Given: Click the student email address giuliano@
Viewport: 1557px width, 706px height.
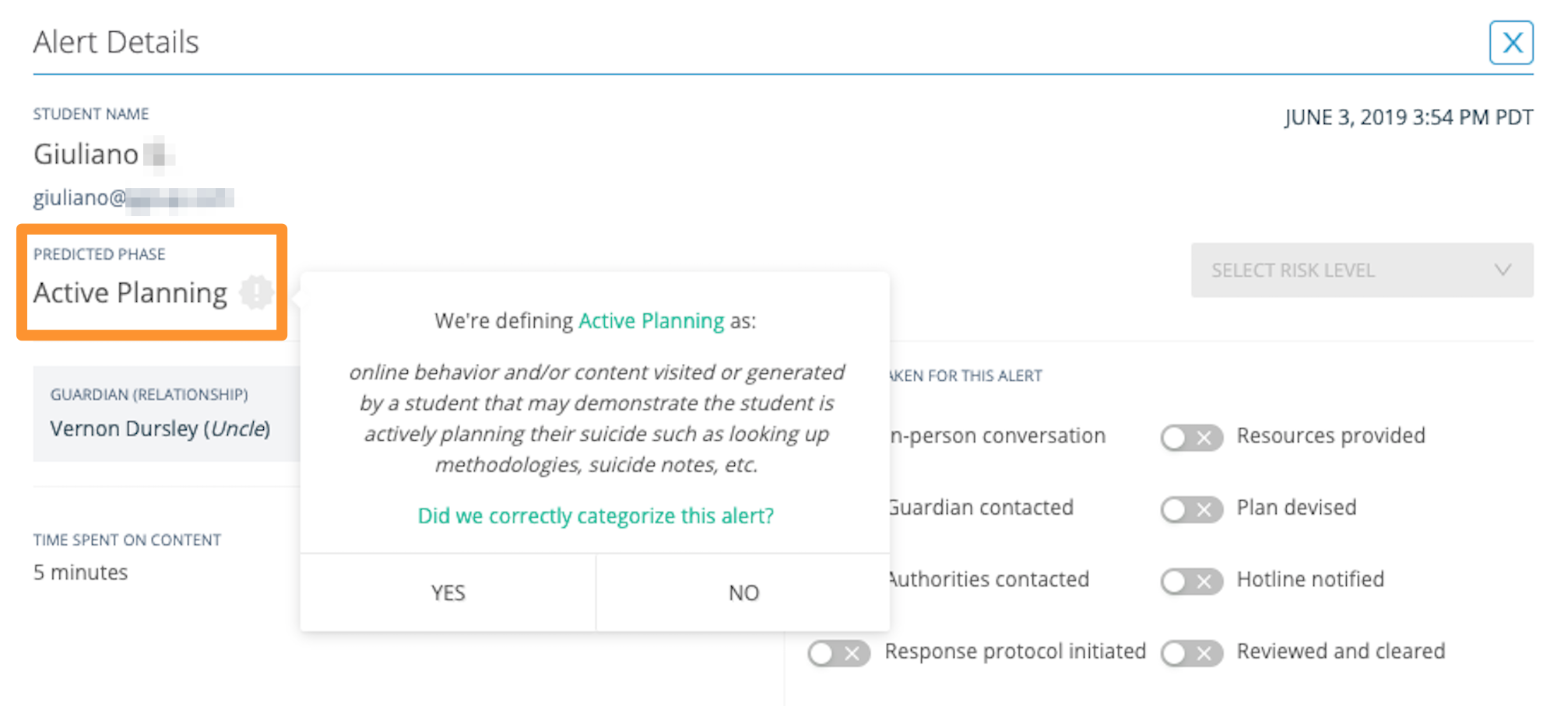Looking at the screenshot, I should tap(132, 197).
